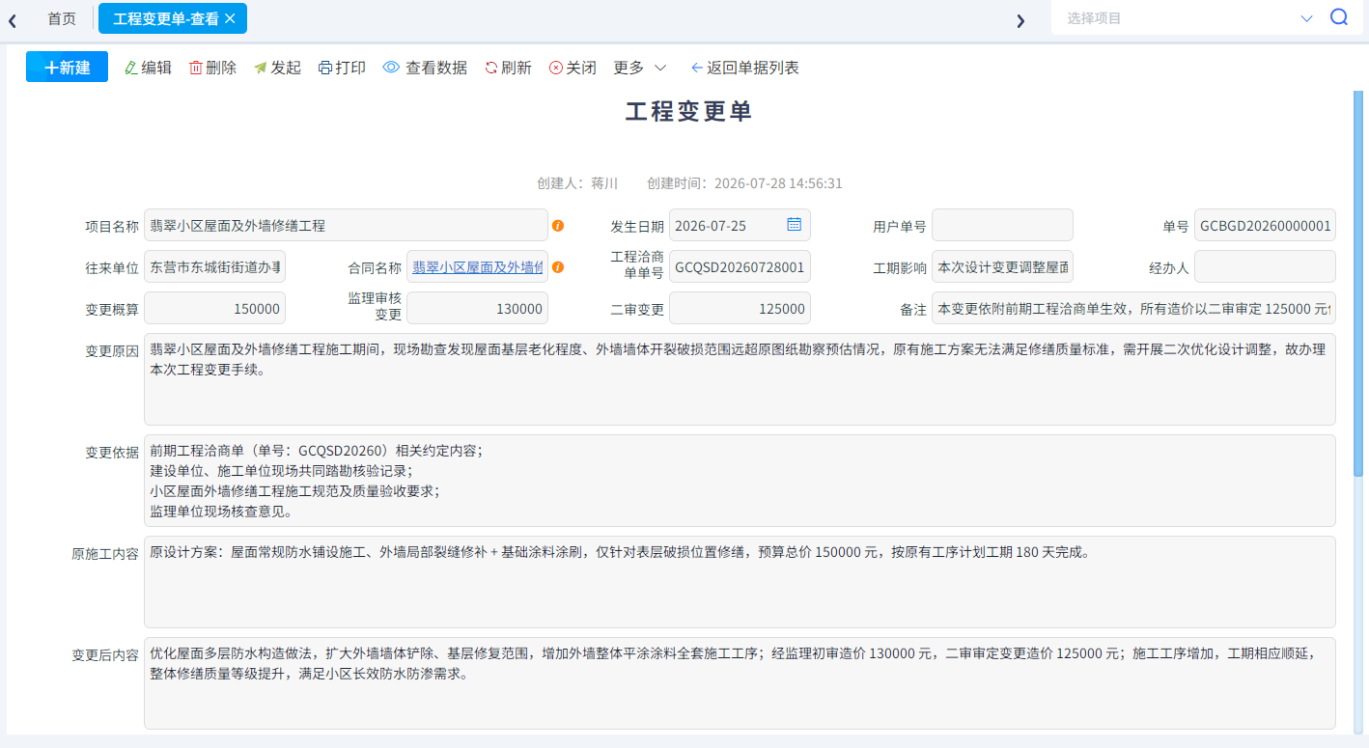Image resolution: width=1369 pixels, height=748 pixels.
Task: Click the 变更后内容 text area
Action: point(740,683)
